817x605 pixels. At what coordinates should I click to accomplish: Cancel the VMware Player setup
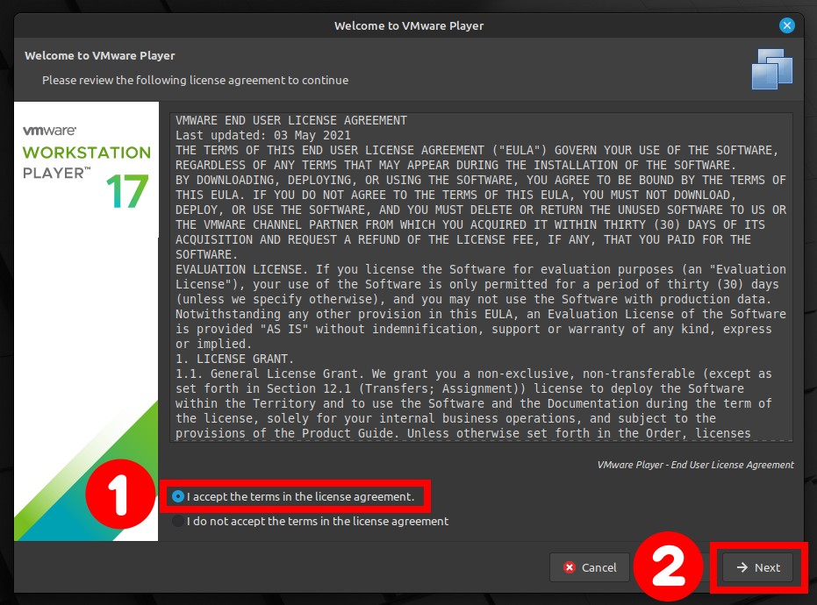tap(590, 567)
